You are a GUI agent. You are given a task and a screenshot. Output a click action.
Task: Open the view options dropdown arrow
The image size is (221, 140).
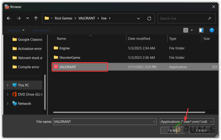point(192,30)
